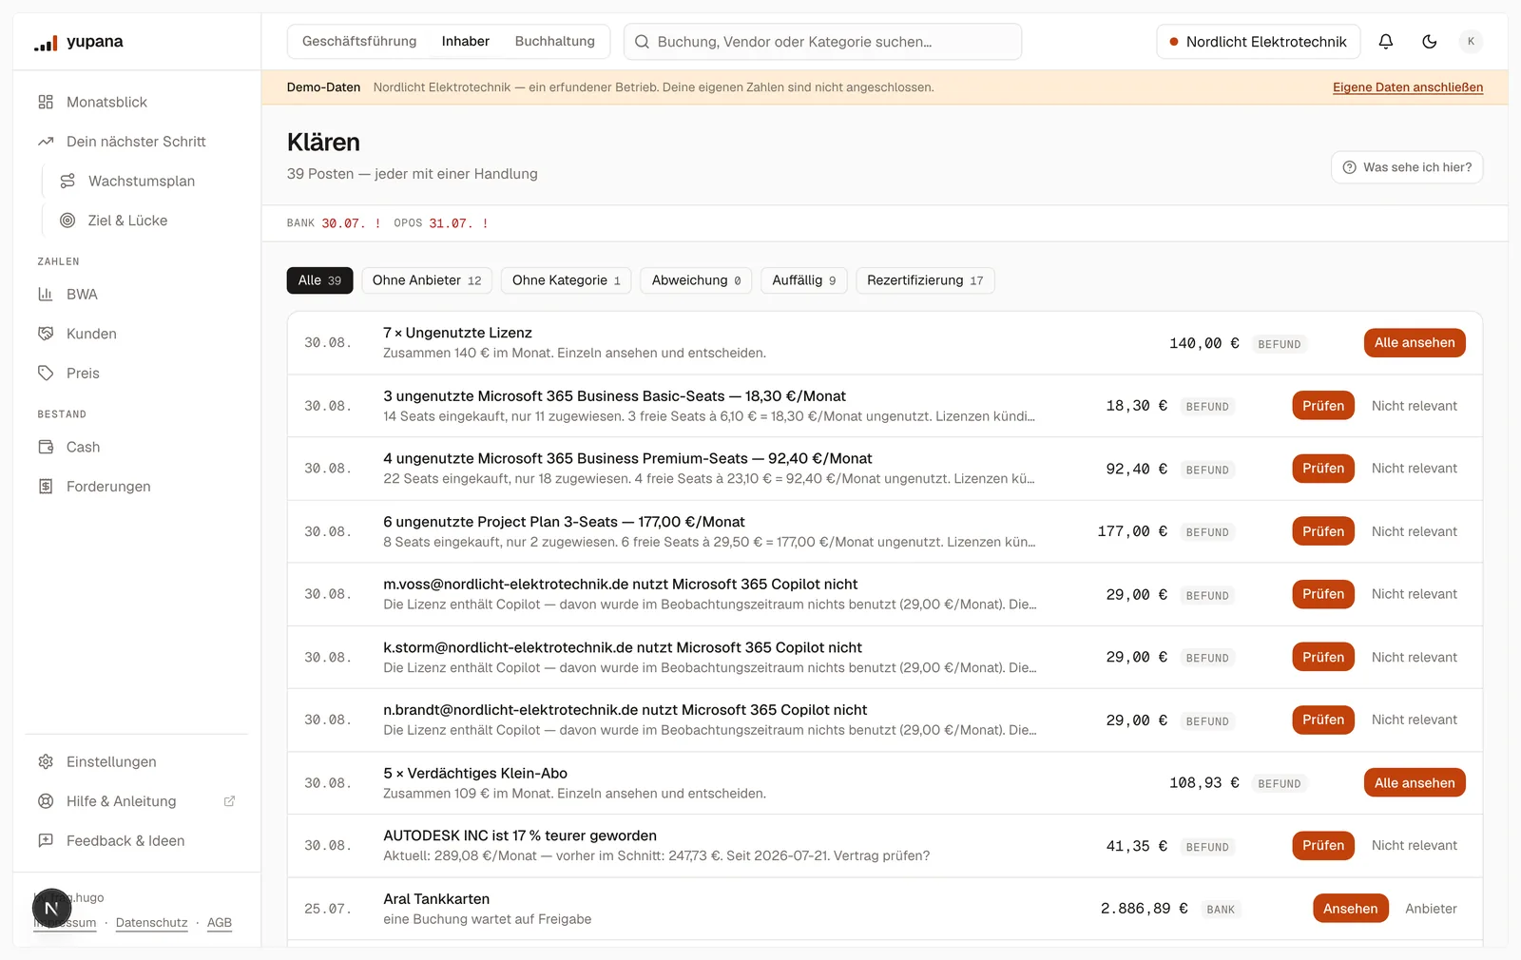1521x960 pixels.
Task: Switch to the Buchhaltung view
Action: tap(555, 42)
